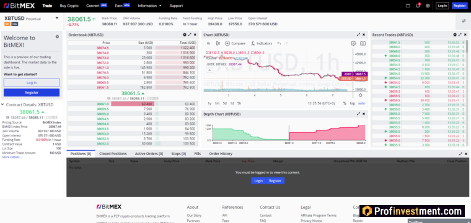Switch to the Closed Positions tab
The image size is (471, 223).
coord(113,154)
